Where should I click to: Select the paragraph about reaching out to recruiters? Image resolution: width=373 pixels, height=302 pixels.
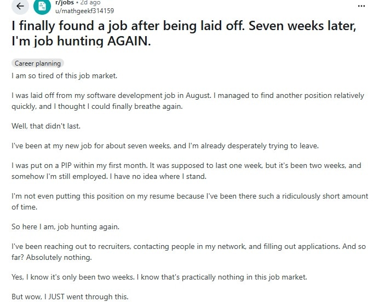188,252
